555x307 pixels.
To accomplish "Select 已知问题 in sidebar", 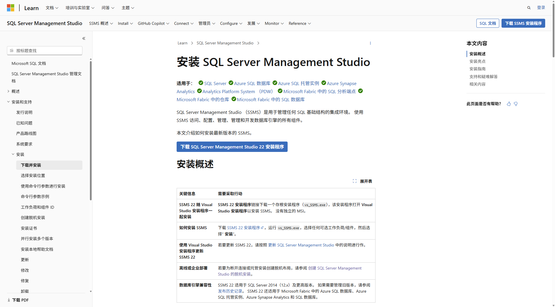I will [x=24, y=123].
